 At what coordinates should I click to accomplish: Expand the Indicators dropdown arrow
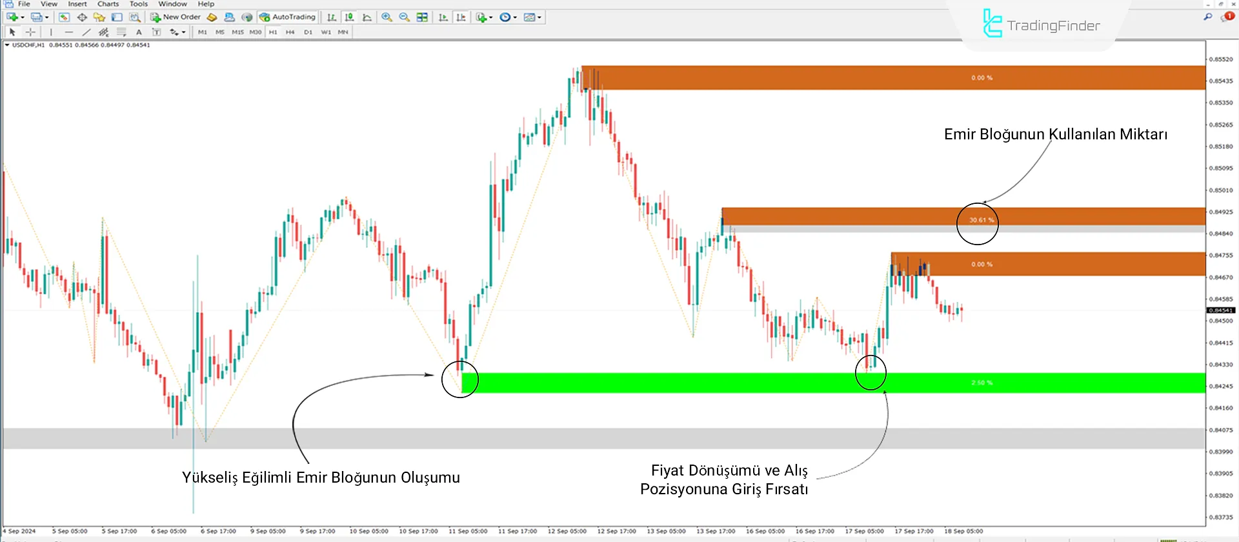coord(491,17)
